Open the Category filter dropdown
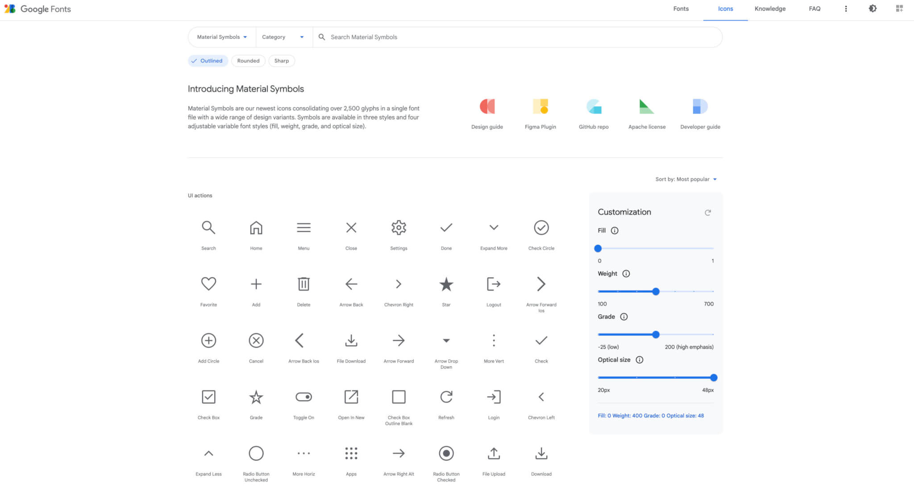Image resolution: width=914 pixels, height=486 pixels. [283, 37]
